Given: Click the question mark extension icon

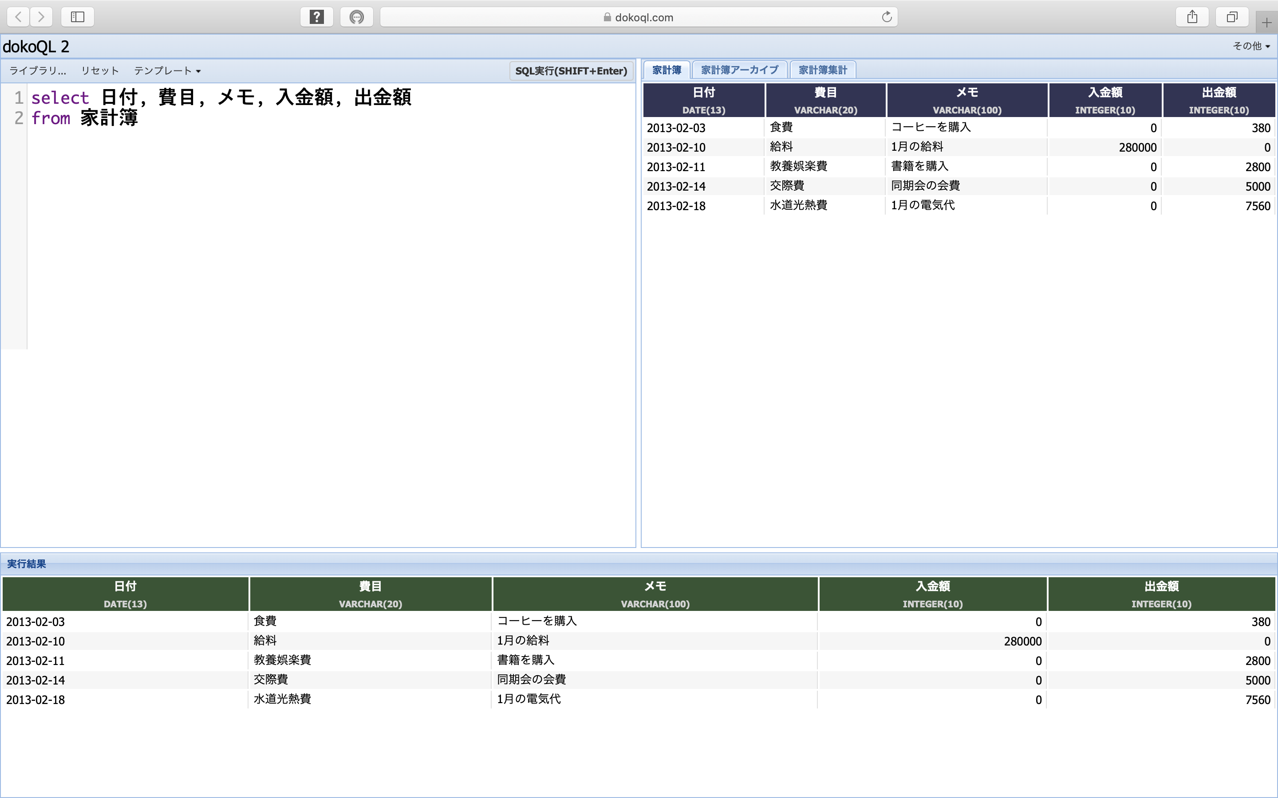Looking at the screenshot, I should coord(316,17).
